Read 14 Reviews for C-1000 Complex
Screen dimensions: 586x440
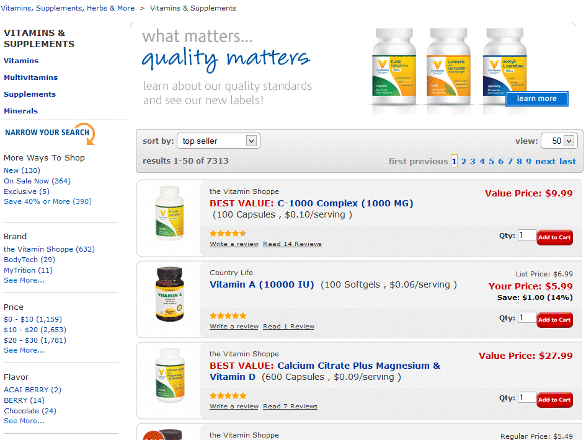[x=292, y=244]
